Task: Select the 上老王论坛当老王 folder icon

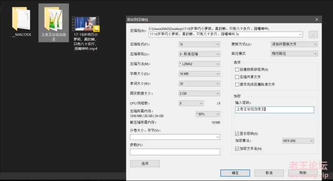Action: coord(53,19)
